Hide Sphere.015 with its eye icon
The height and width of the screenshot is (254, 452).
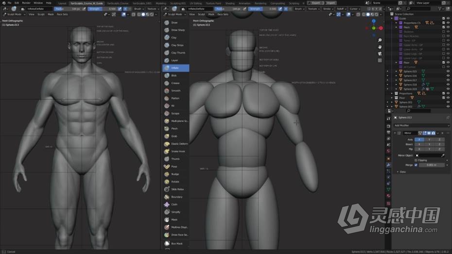448,71
